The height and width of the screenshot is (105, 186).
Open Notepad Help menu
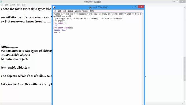point(24,5)
